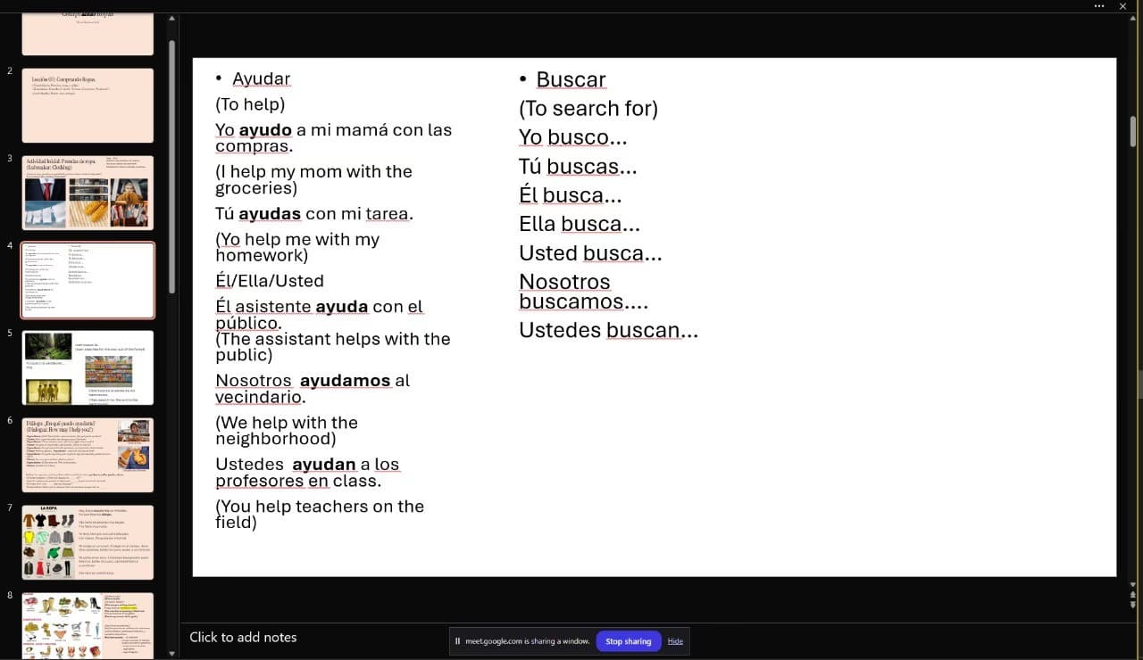Select slide 8 at the list bottom

point(87,624)
